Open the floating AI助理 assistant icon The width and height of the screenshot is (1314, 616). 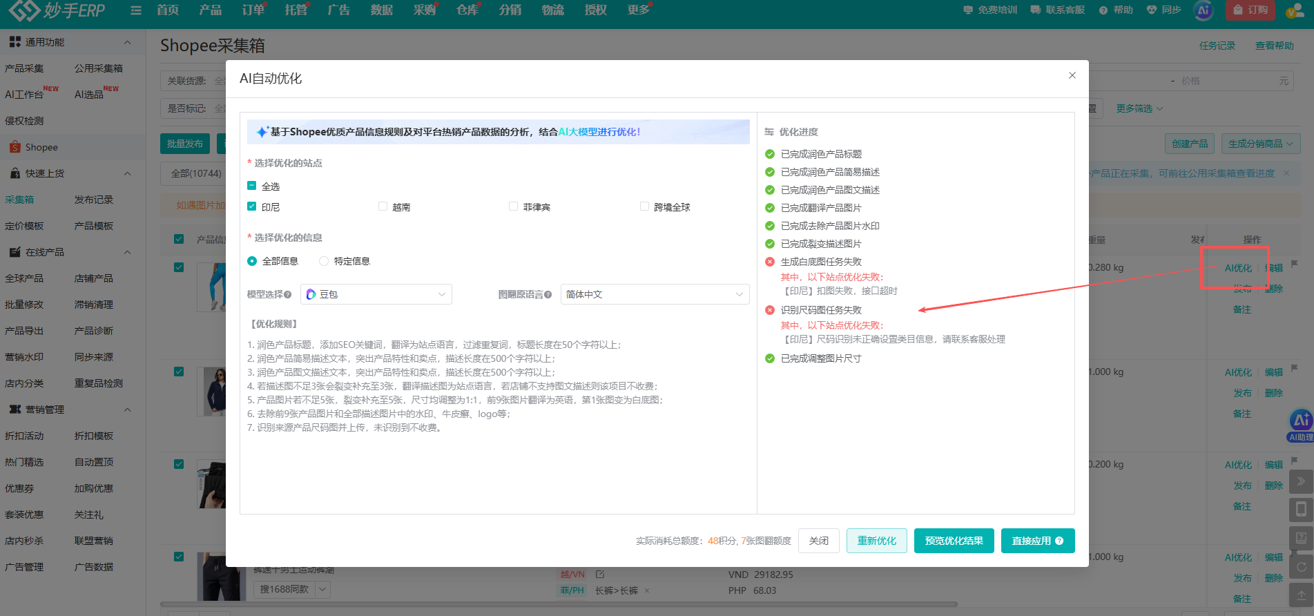1301,424
